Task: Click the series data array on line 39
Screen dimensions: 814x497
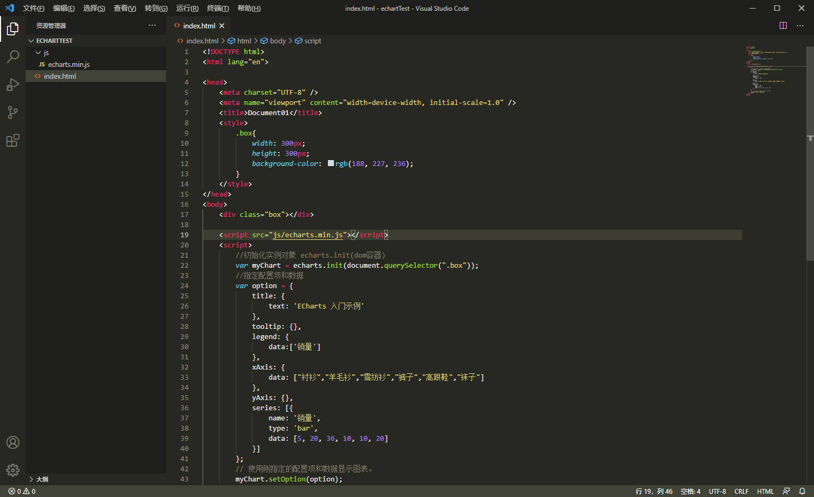Action: (x=341, y=438)
